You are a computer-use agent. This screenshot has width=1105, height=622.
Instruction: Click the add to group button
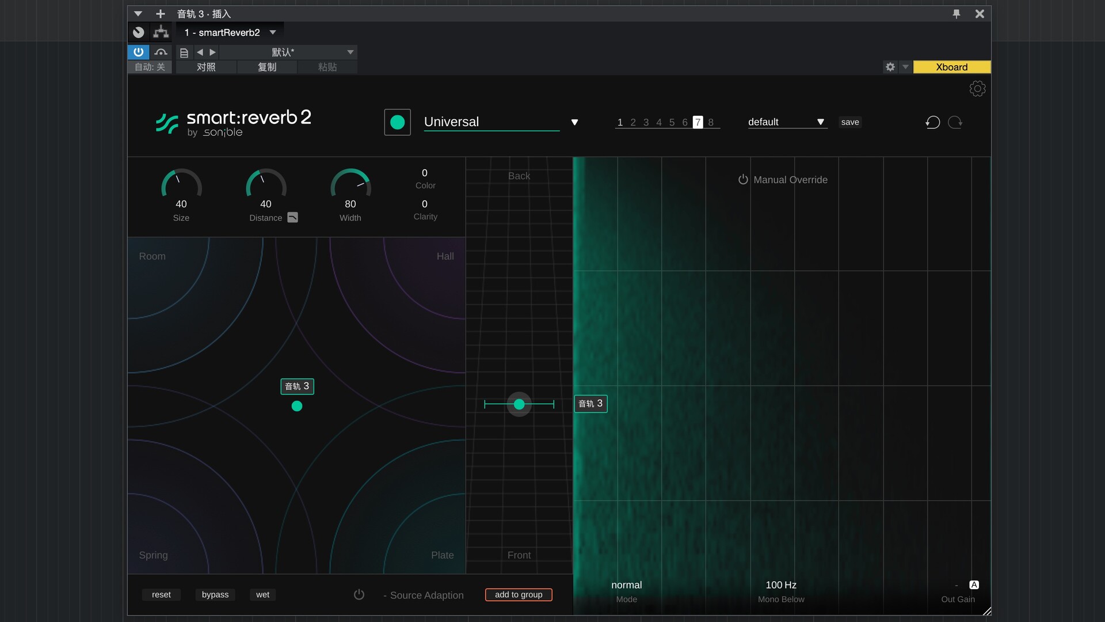click(x=519, y=594)
